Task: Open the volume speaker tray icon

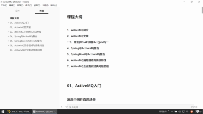Action: (180, 111)
